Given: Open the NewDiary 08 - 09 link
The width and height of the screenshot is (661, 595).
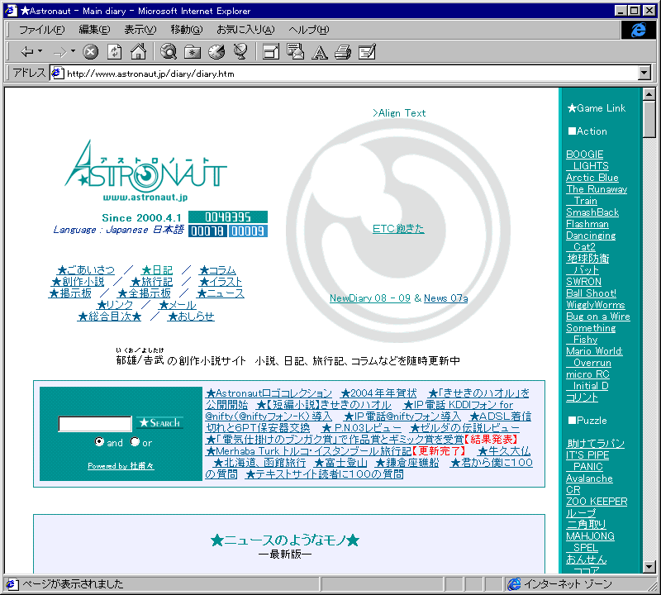Looking at the screenshot, I should click(369, 298).
